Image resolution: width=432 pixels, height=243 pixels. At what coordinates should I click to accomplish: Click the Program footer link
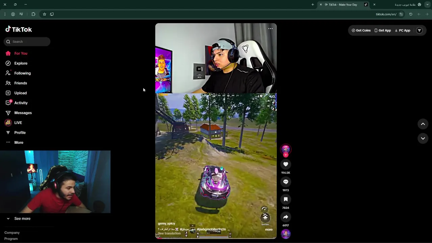(x=11, y=239)
